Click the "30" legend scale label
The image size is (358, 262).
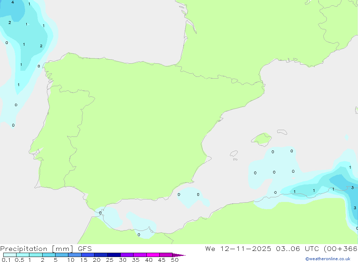pyautogui.click(x=122, y=260)
